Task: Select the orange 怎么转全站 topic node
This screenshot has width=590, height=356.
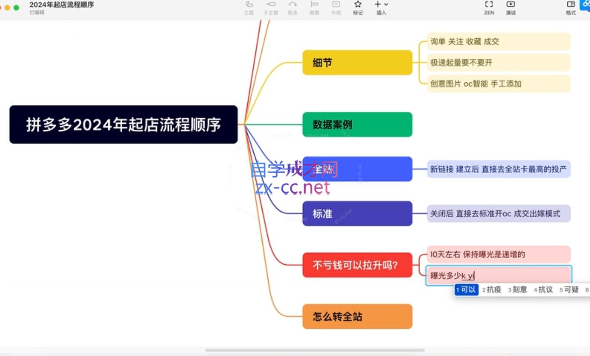Action: click(x=357, y=316)
